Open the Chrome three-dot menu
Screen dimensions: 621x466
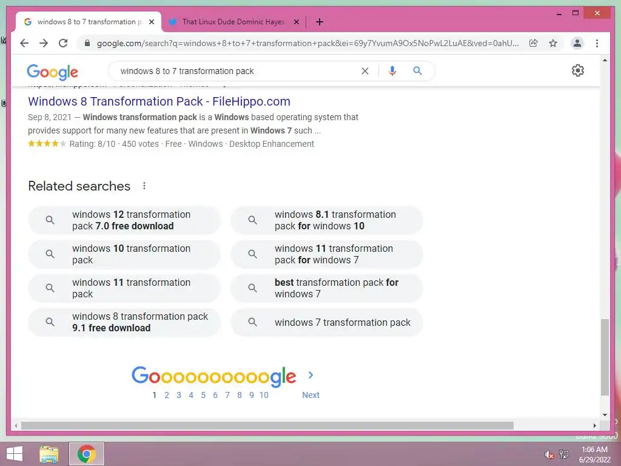pyautogui.click(x=597, y=43)
